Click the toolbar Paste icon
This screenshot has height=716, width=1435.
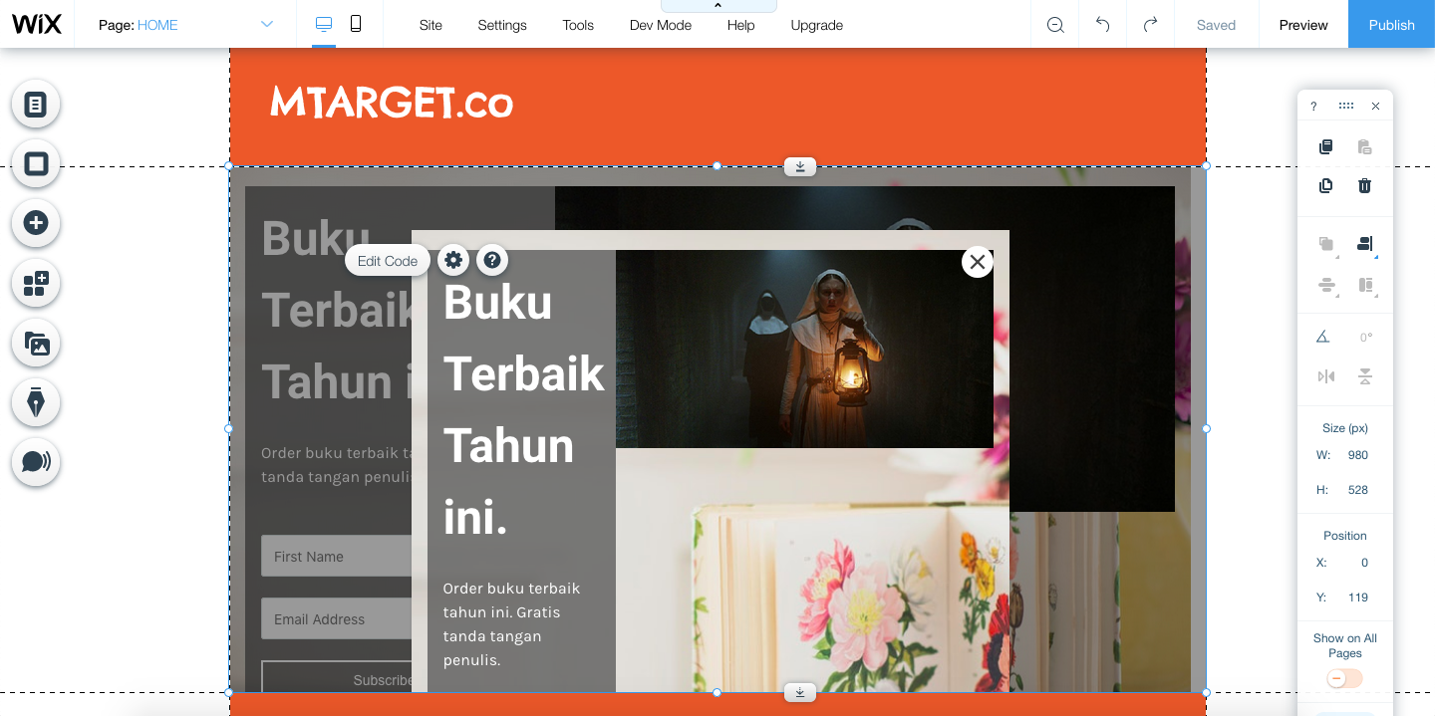[1365, 147]
